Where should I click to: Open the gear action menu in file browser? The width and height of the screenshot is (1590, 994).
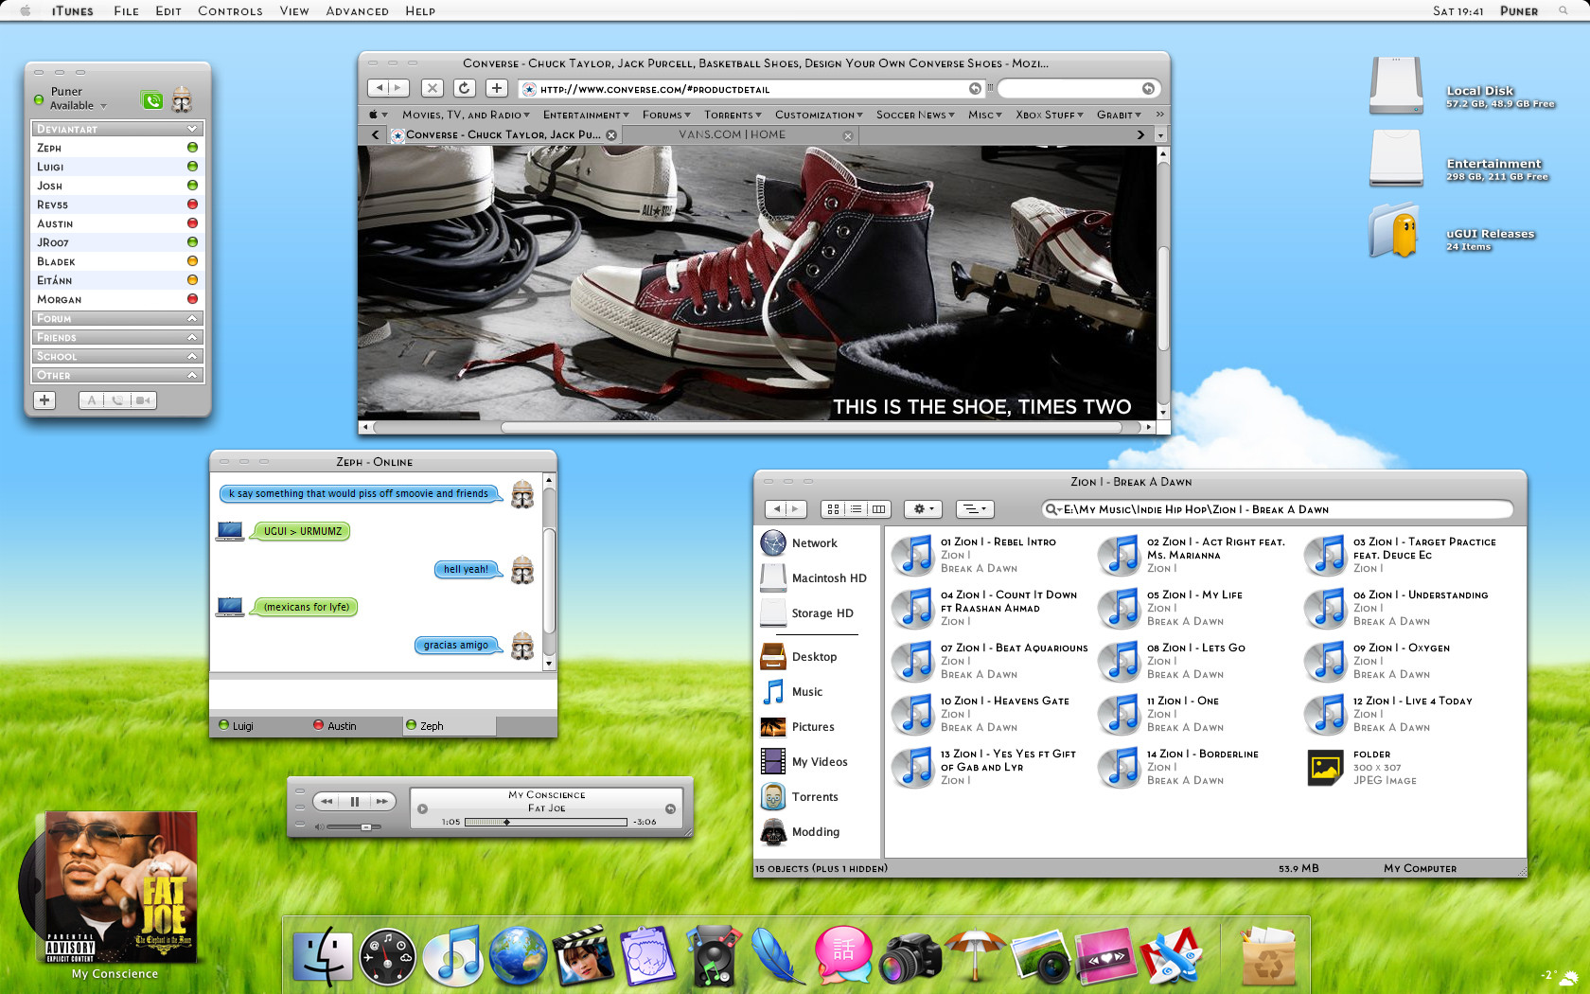coord(923,509)
